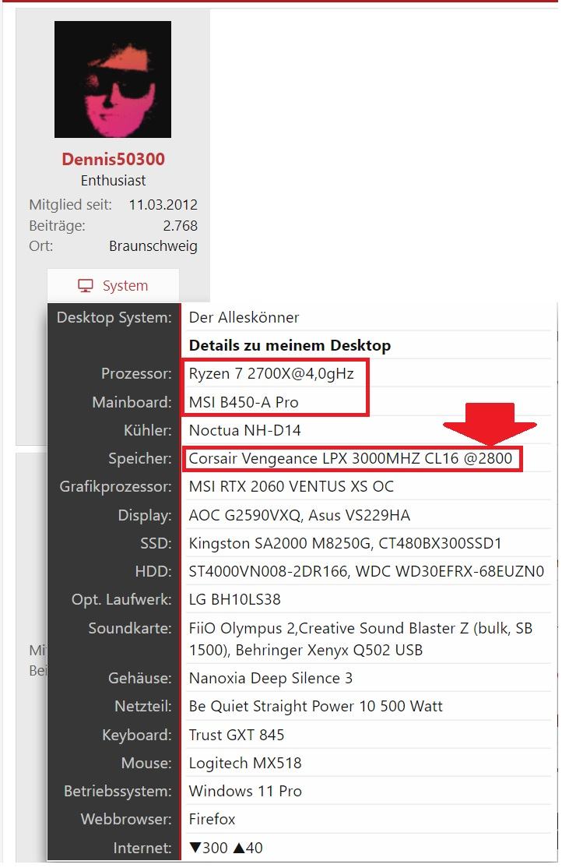Click the monitor icon next to System
The width and height of the screenshot is (562, 868).
[85, 286]
